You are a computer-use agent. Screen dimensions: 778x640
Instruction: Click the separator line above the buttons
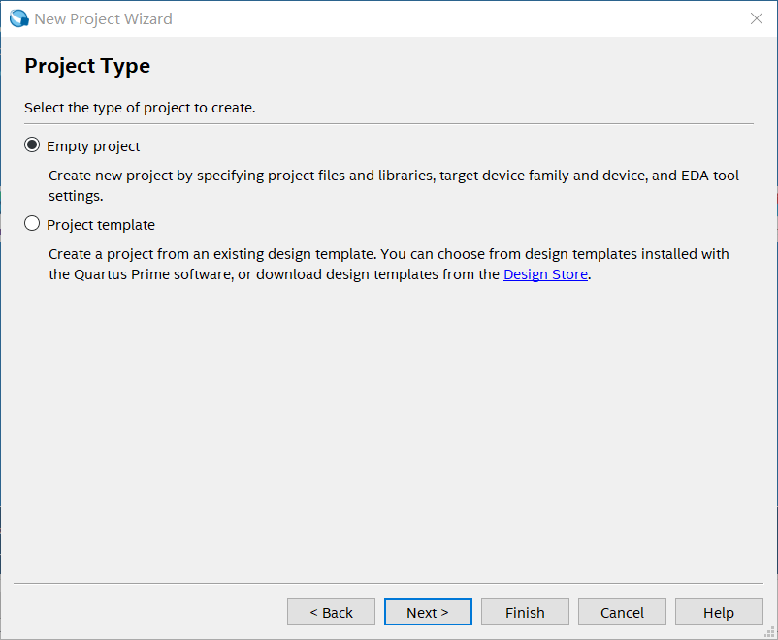pos(388,583)
